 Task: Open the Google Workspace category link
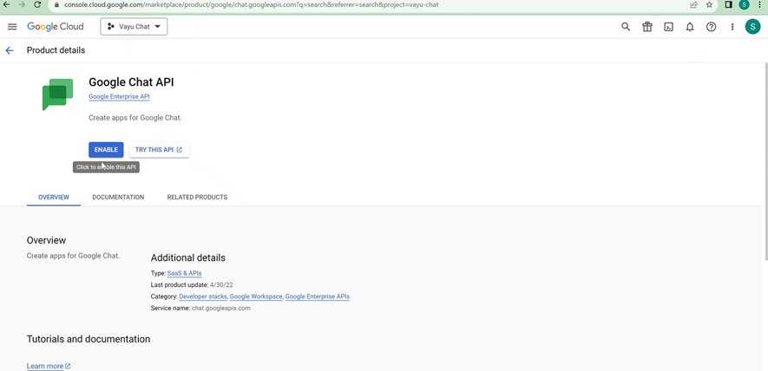256,296
